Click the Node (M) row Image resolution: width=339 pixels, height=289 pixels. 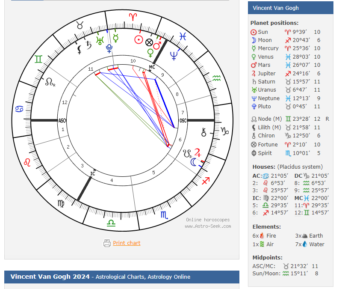[290, 119]
